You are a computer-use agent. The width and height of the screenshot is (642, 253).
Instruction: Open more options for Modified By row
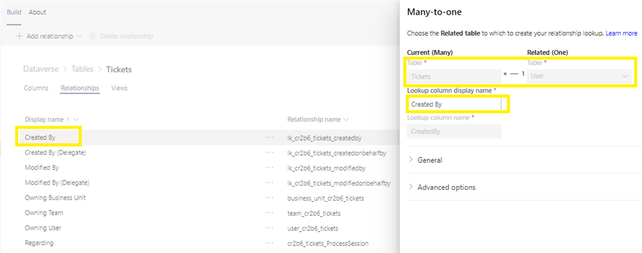click(x=270, y=167)
